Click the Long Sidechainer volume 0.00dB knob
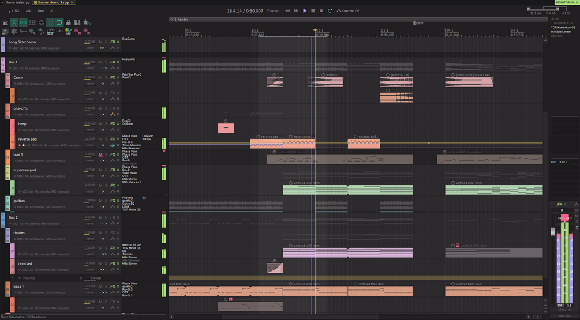580x320 pixels. tap(89, 42)
